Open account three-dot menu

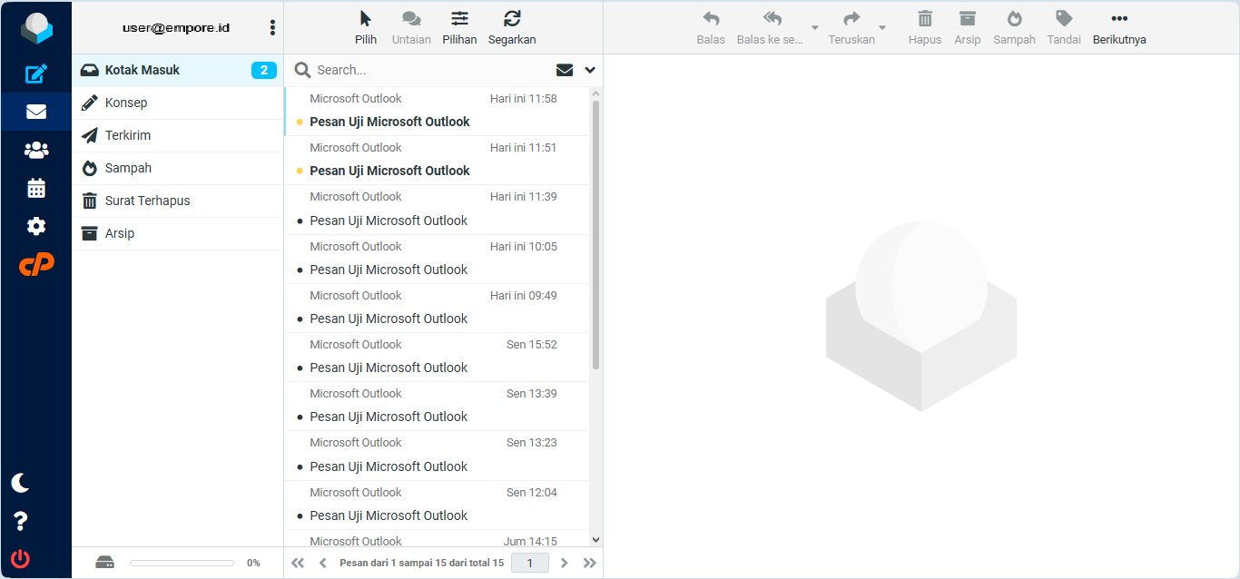click(272, 28)
